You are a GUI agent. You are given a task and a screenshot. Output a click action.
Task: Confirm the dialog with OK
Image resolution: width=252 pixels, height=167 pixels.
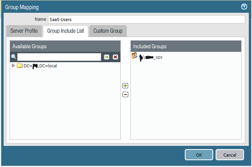click(199, 155)
